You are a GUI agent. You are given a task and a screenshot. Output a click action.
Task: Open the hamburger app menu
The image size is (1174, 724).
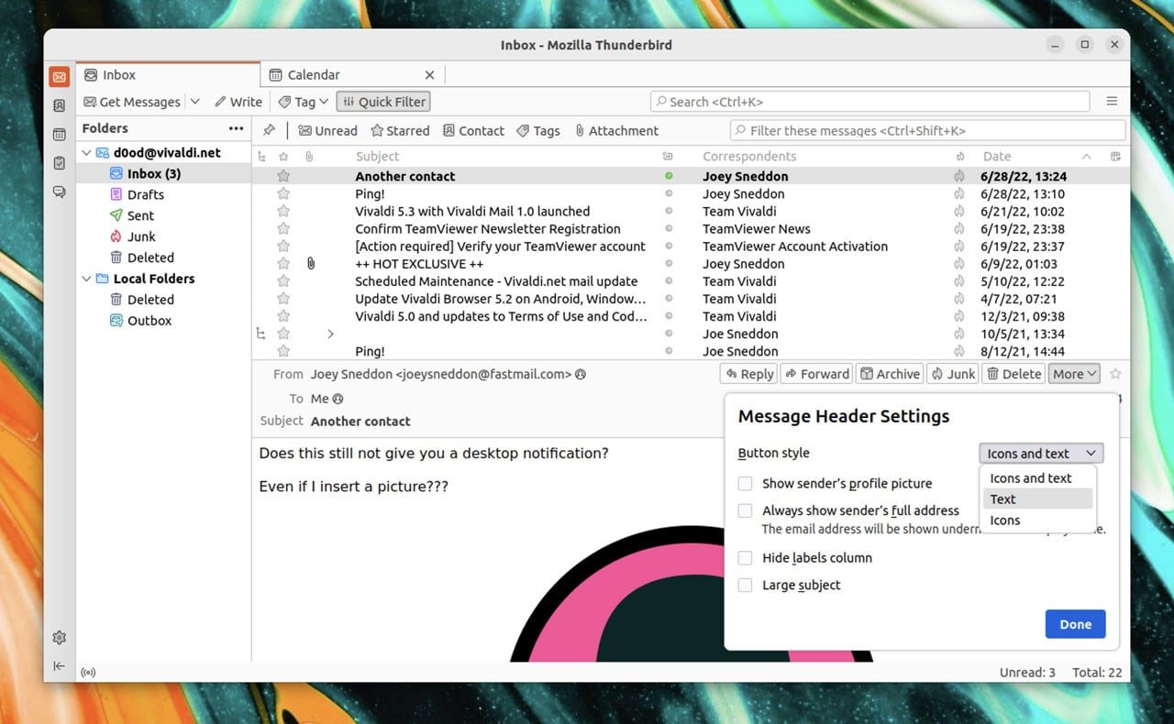(x=1112, y=102)
